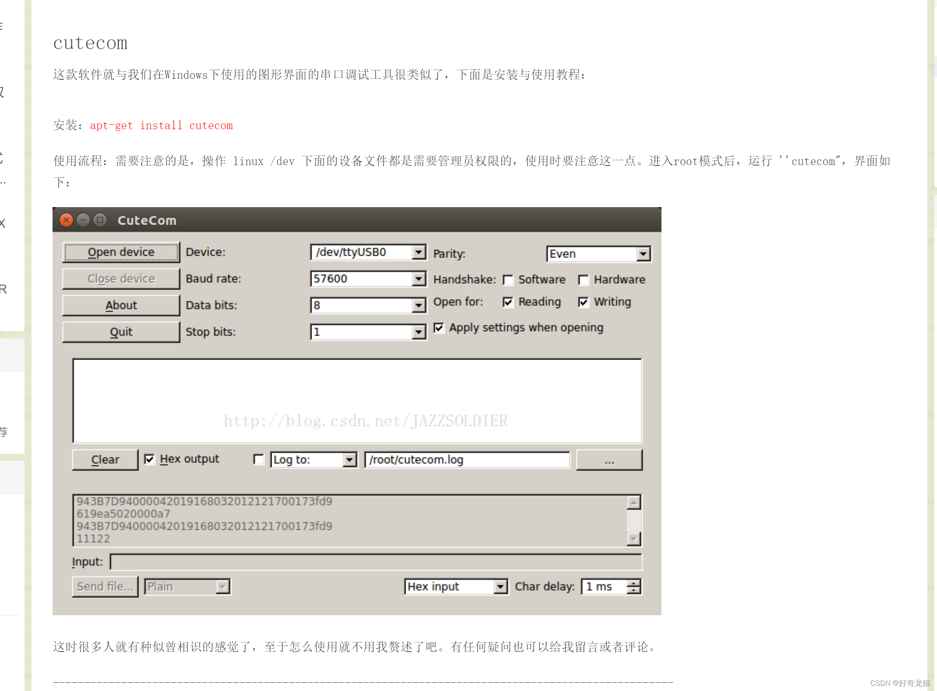937x691 pixels.
Task: Toggle the Writing checkbox
Action: coord(583,302)
